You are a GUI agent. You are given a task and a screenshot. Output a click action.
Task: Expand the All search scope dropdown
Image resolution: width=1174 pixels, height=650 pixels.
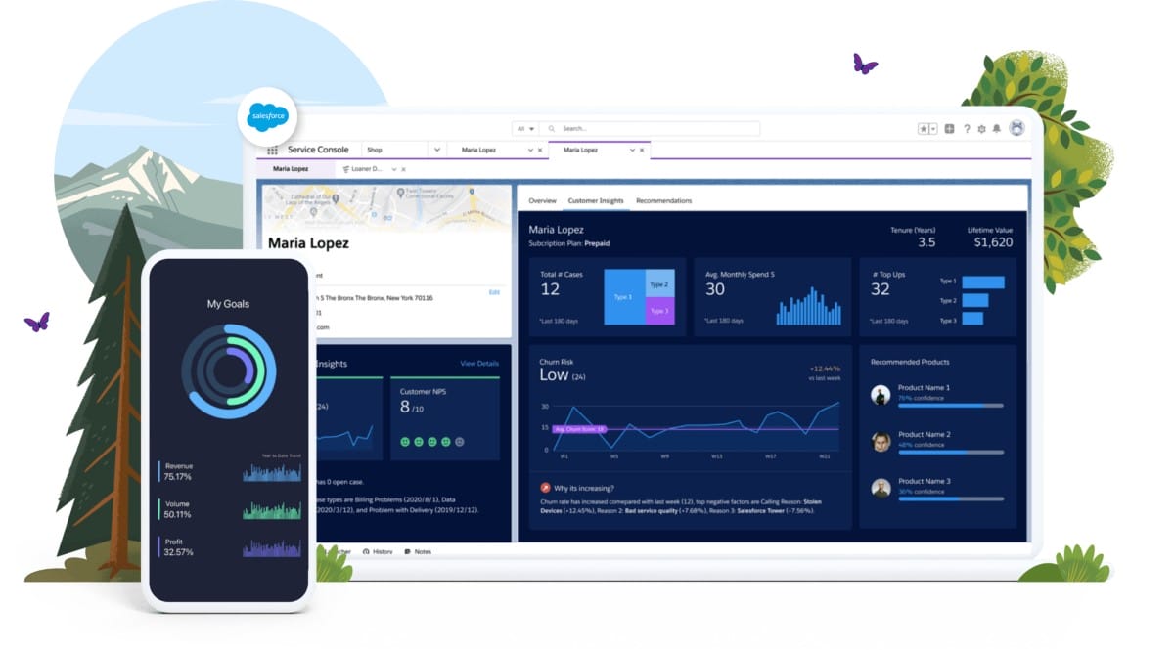tap(525, 129)
